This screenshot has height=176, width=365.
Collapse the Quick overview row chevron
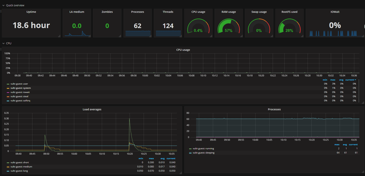coord(3,5)
